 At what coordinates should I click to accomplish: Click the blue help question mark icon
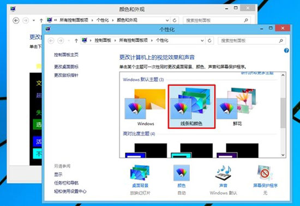[286, 51]
